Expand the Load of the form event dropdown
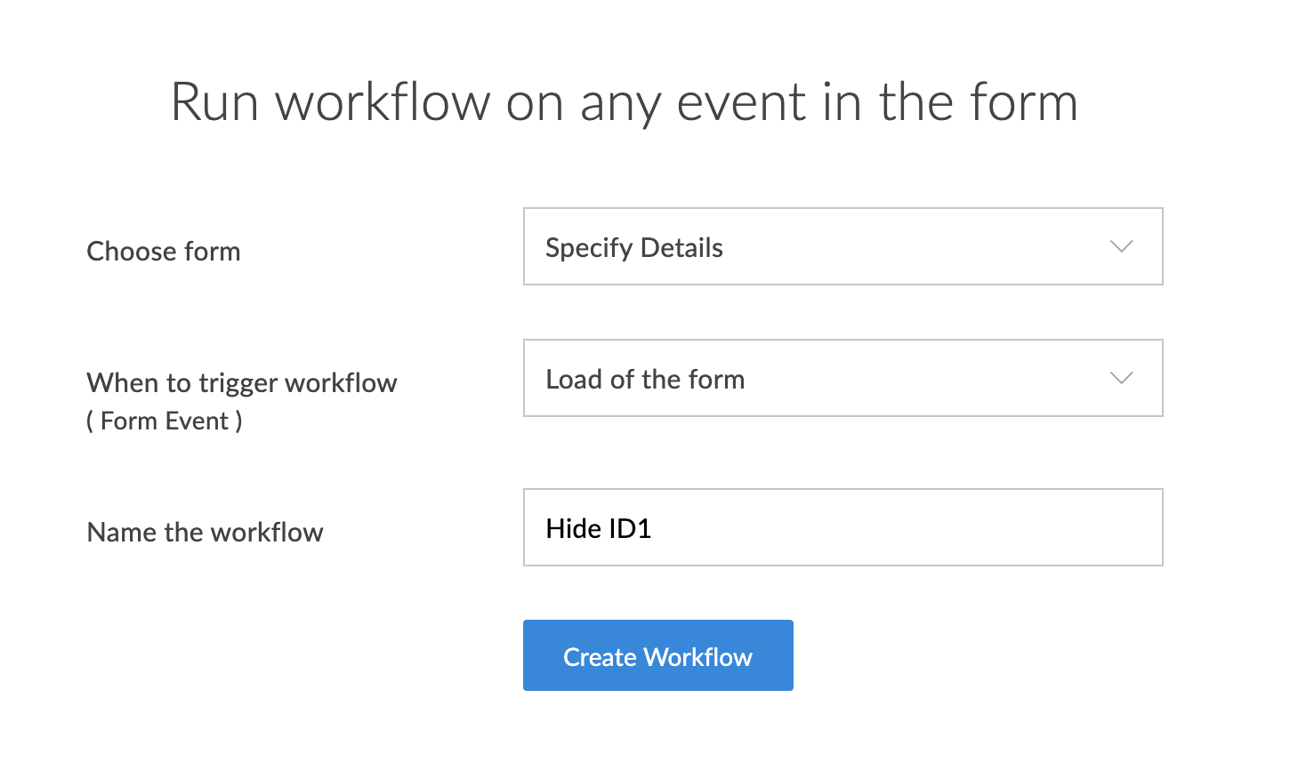The width and height of the screenshot is (1290, 770). point(842,378)
